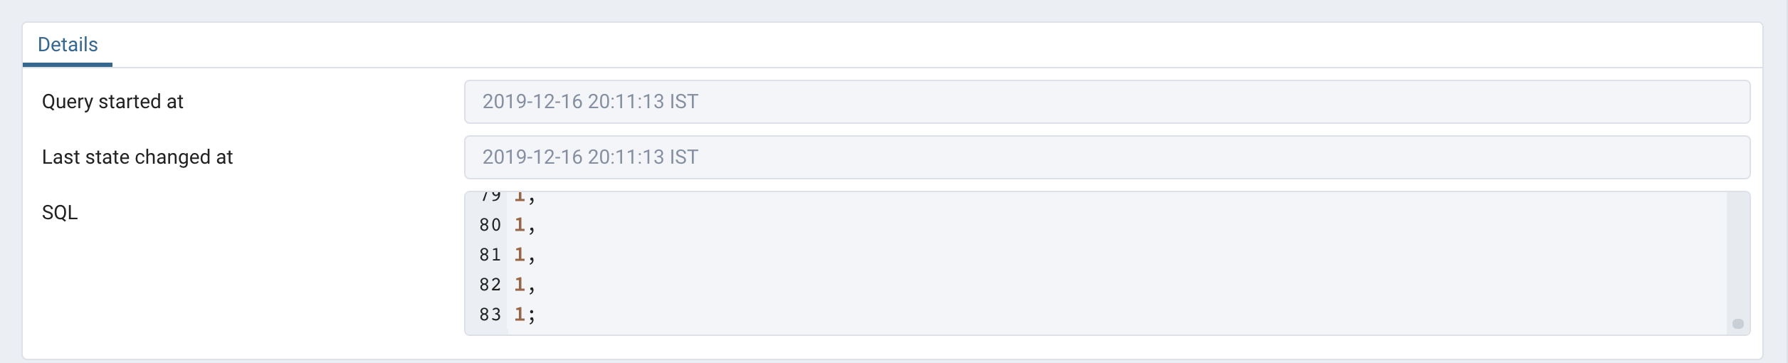Open the Details tab
Viewport: 1788px width, 363px height.
tap(68, 45)
